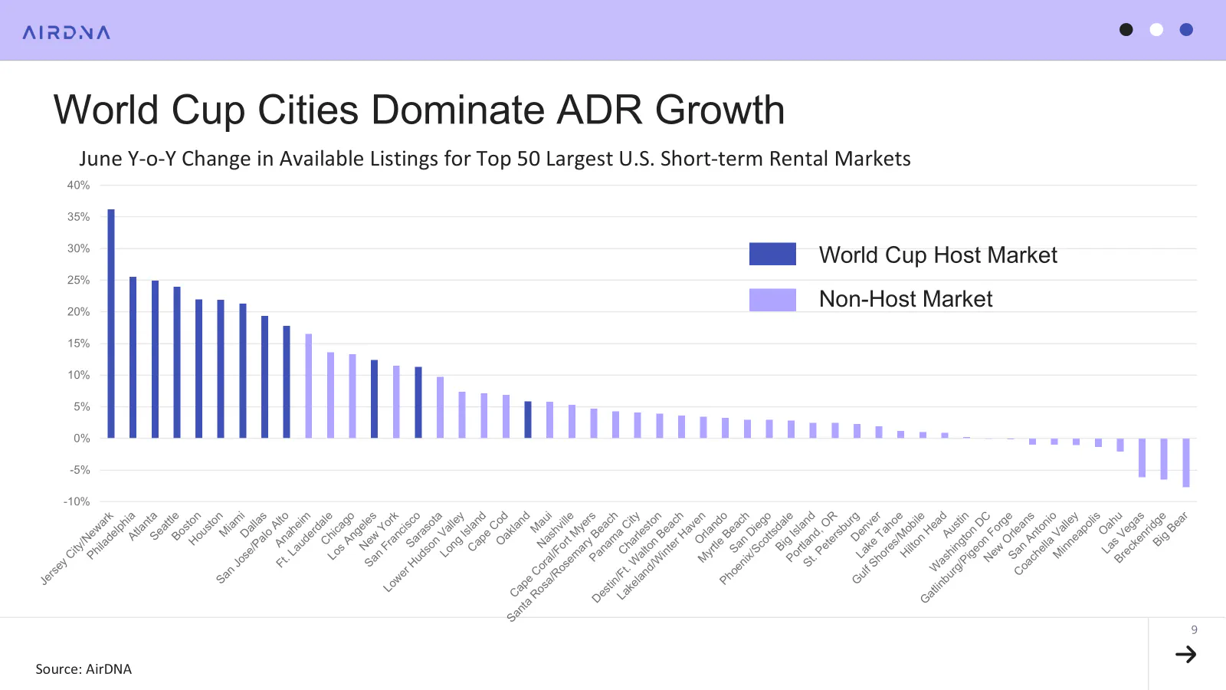Click the black dot in header
The height and width of the screenshot is (690, 1226).
pos(1126,30)
